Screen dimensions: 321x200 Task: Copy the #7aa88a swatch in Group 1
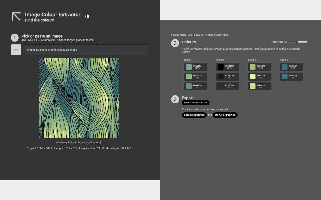(x=196, y=67)
